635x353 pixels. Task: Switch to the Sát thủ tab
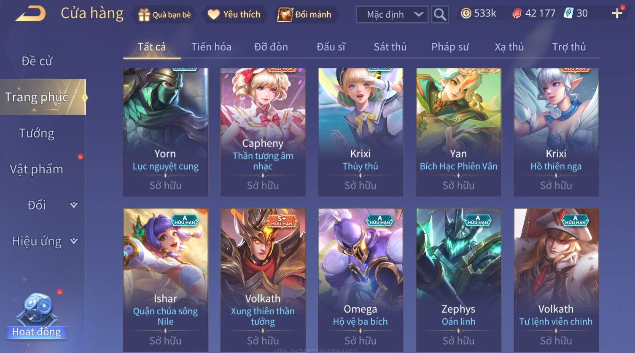click(390, 47)
